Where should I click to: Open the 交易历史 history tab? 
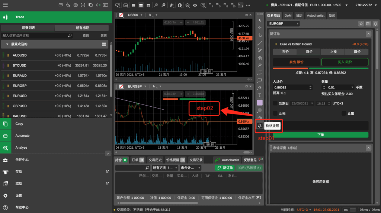point(155,160)
